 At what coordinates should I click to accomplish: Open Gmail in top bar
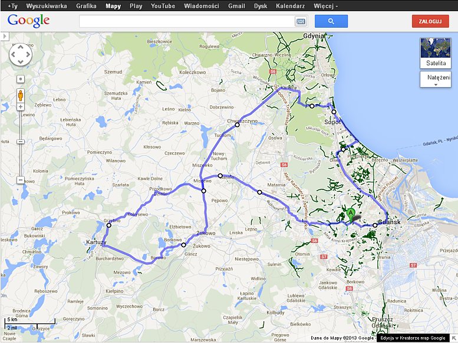pyautogui.click(x=236, y=6)
